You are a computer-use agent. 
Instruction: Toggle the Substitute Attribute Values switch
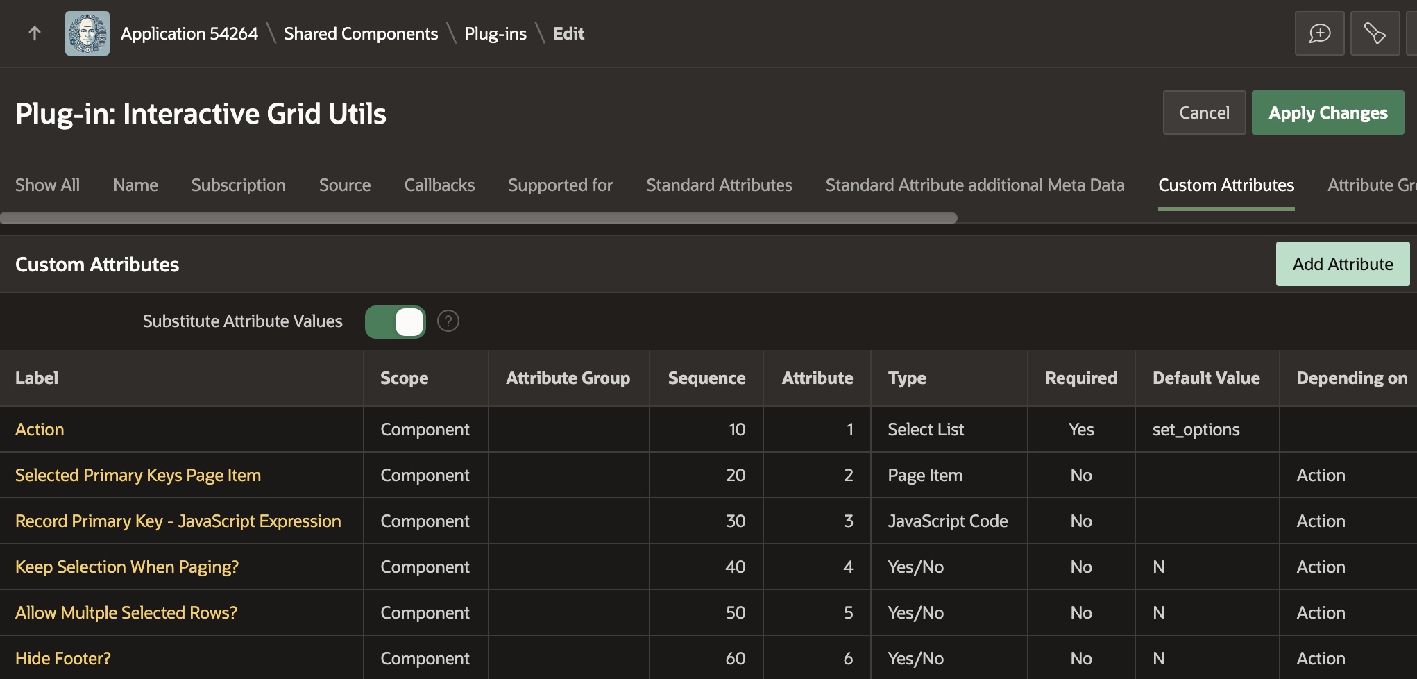396,322
